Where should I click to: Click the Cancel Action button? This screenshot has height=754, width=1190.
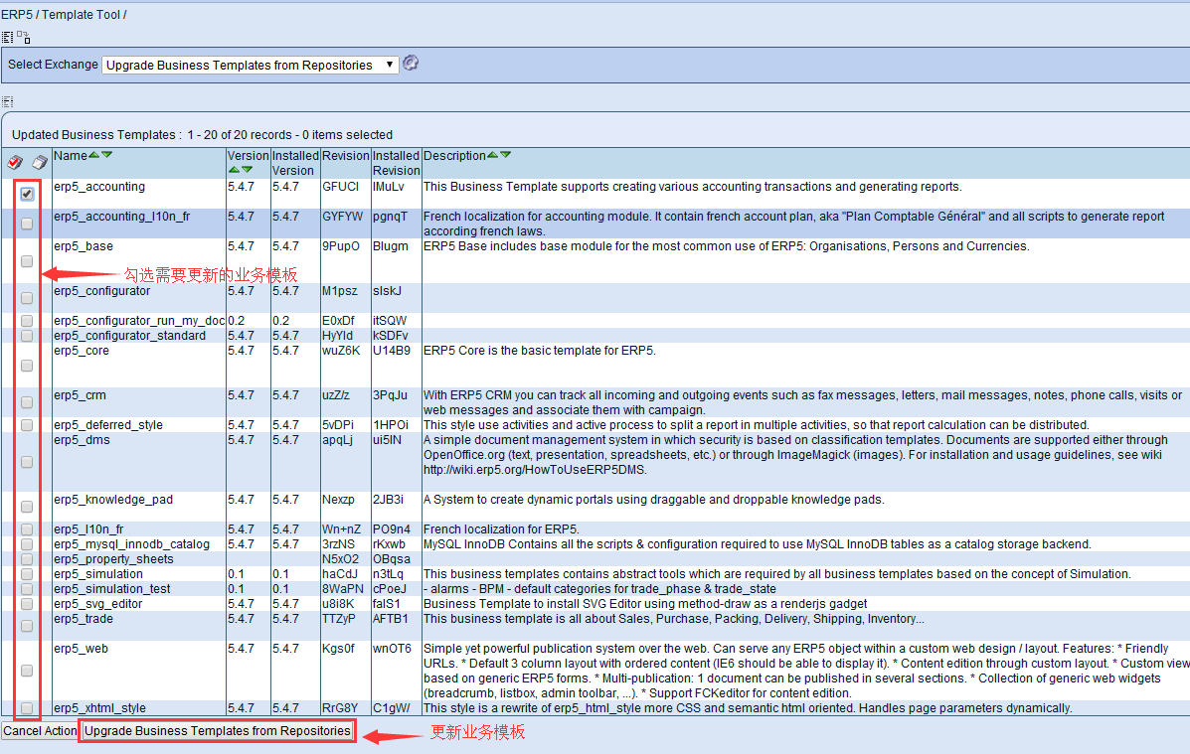coord(40,730)
